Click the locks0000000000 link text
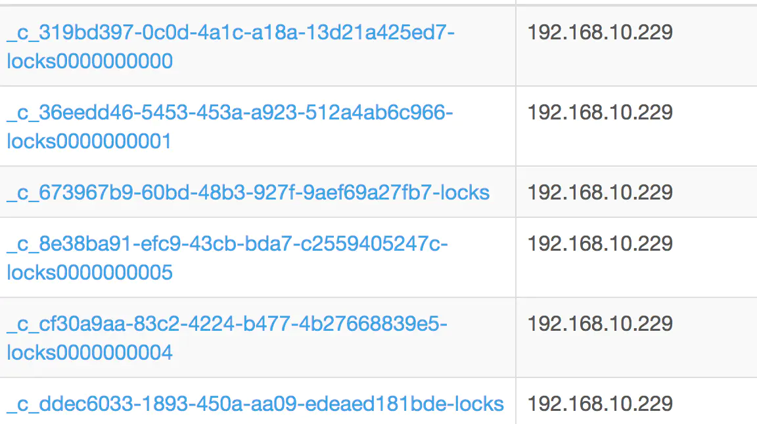The height and width of the screenshot is (424, 757). coord(90,61)
